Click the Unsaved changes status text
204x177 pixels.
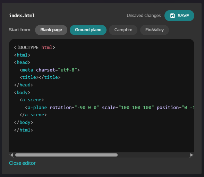pos(144,16)
